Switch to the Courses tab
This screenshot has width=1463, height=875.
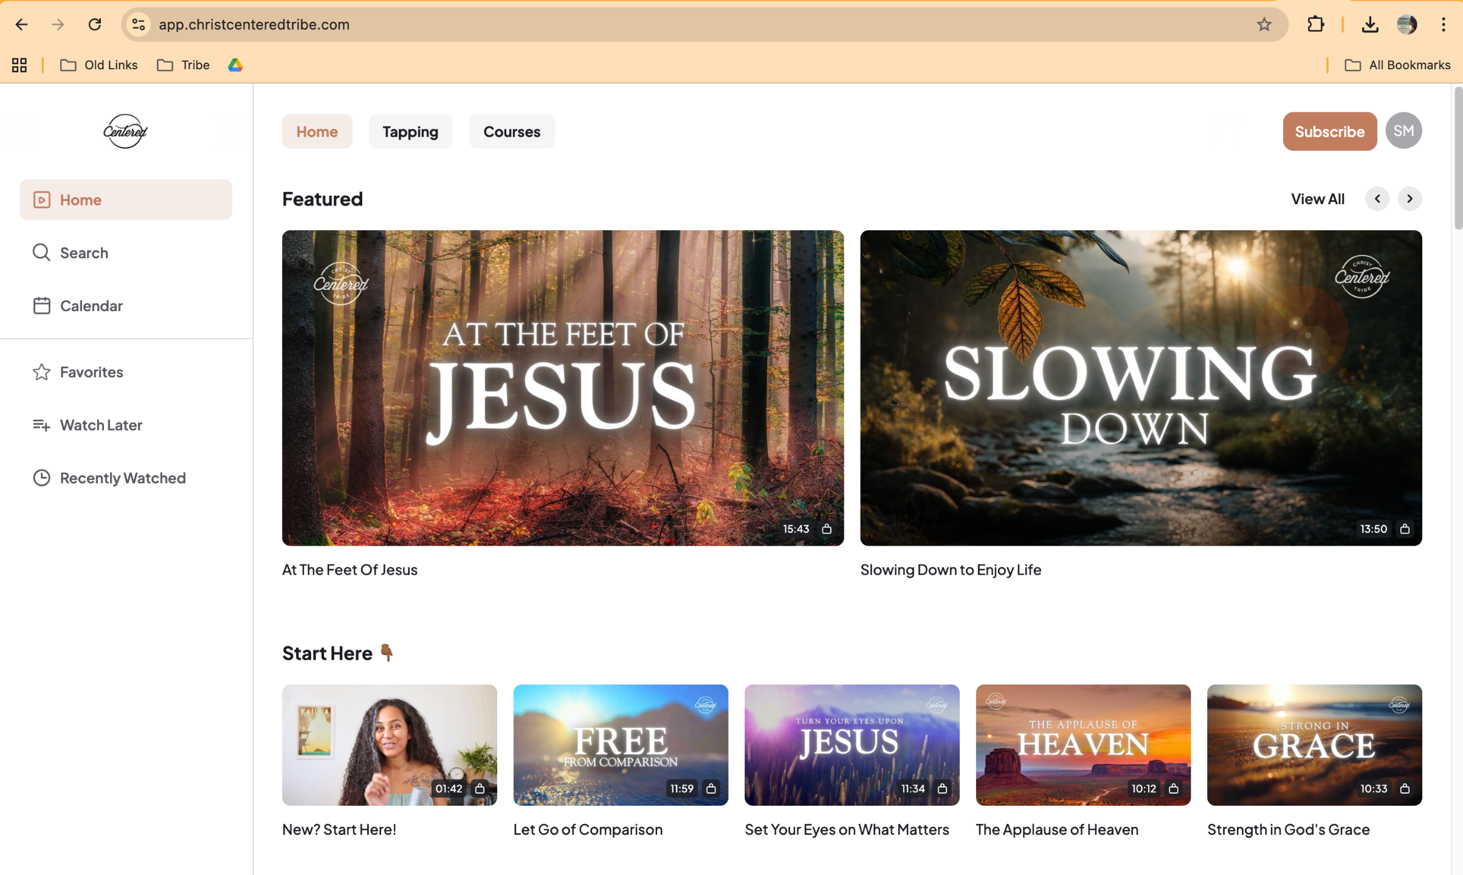tap(511, 131)
